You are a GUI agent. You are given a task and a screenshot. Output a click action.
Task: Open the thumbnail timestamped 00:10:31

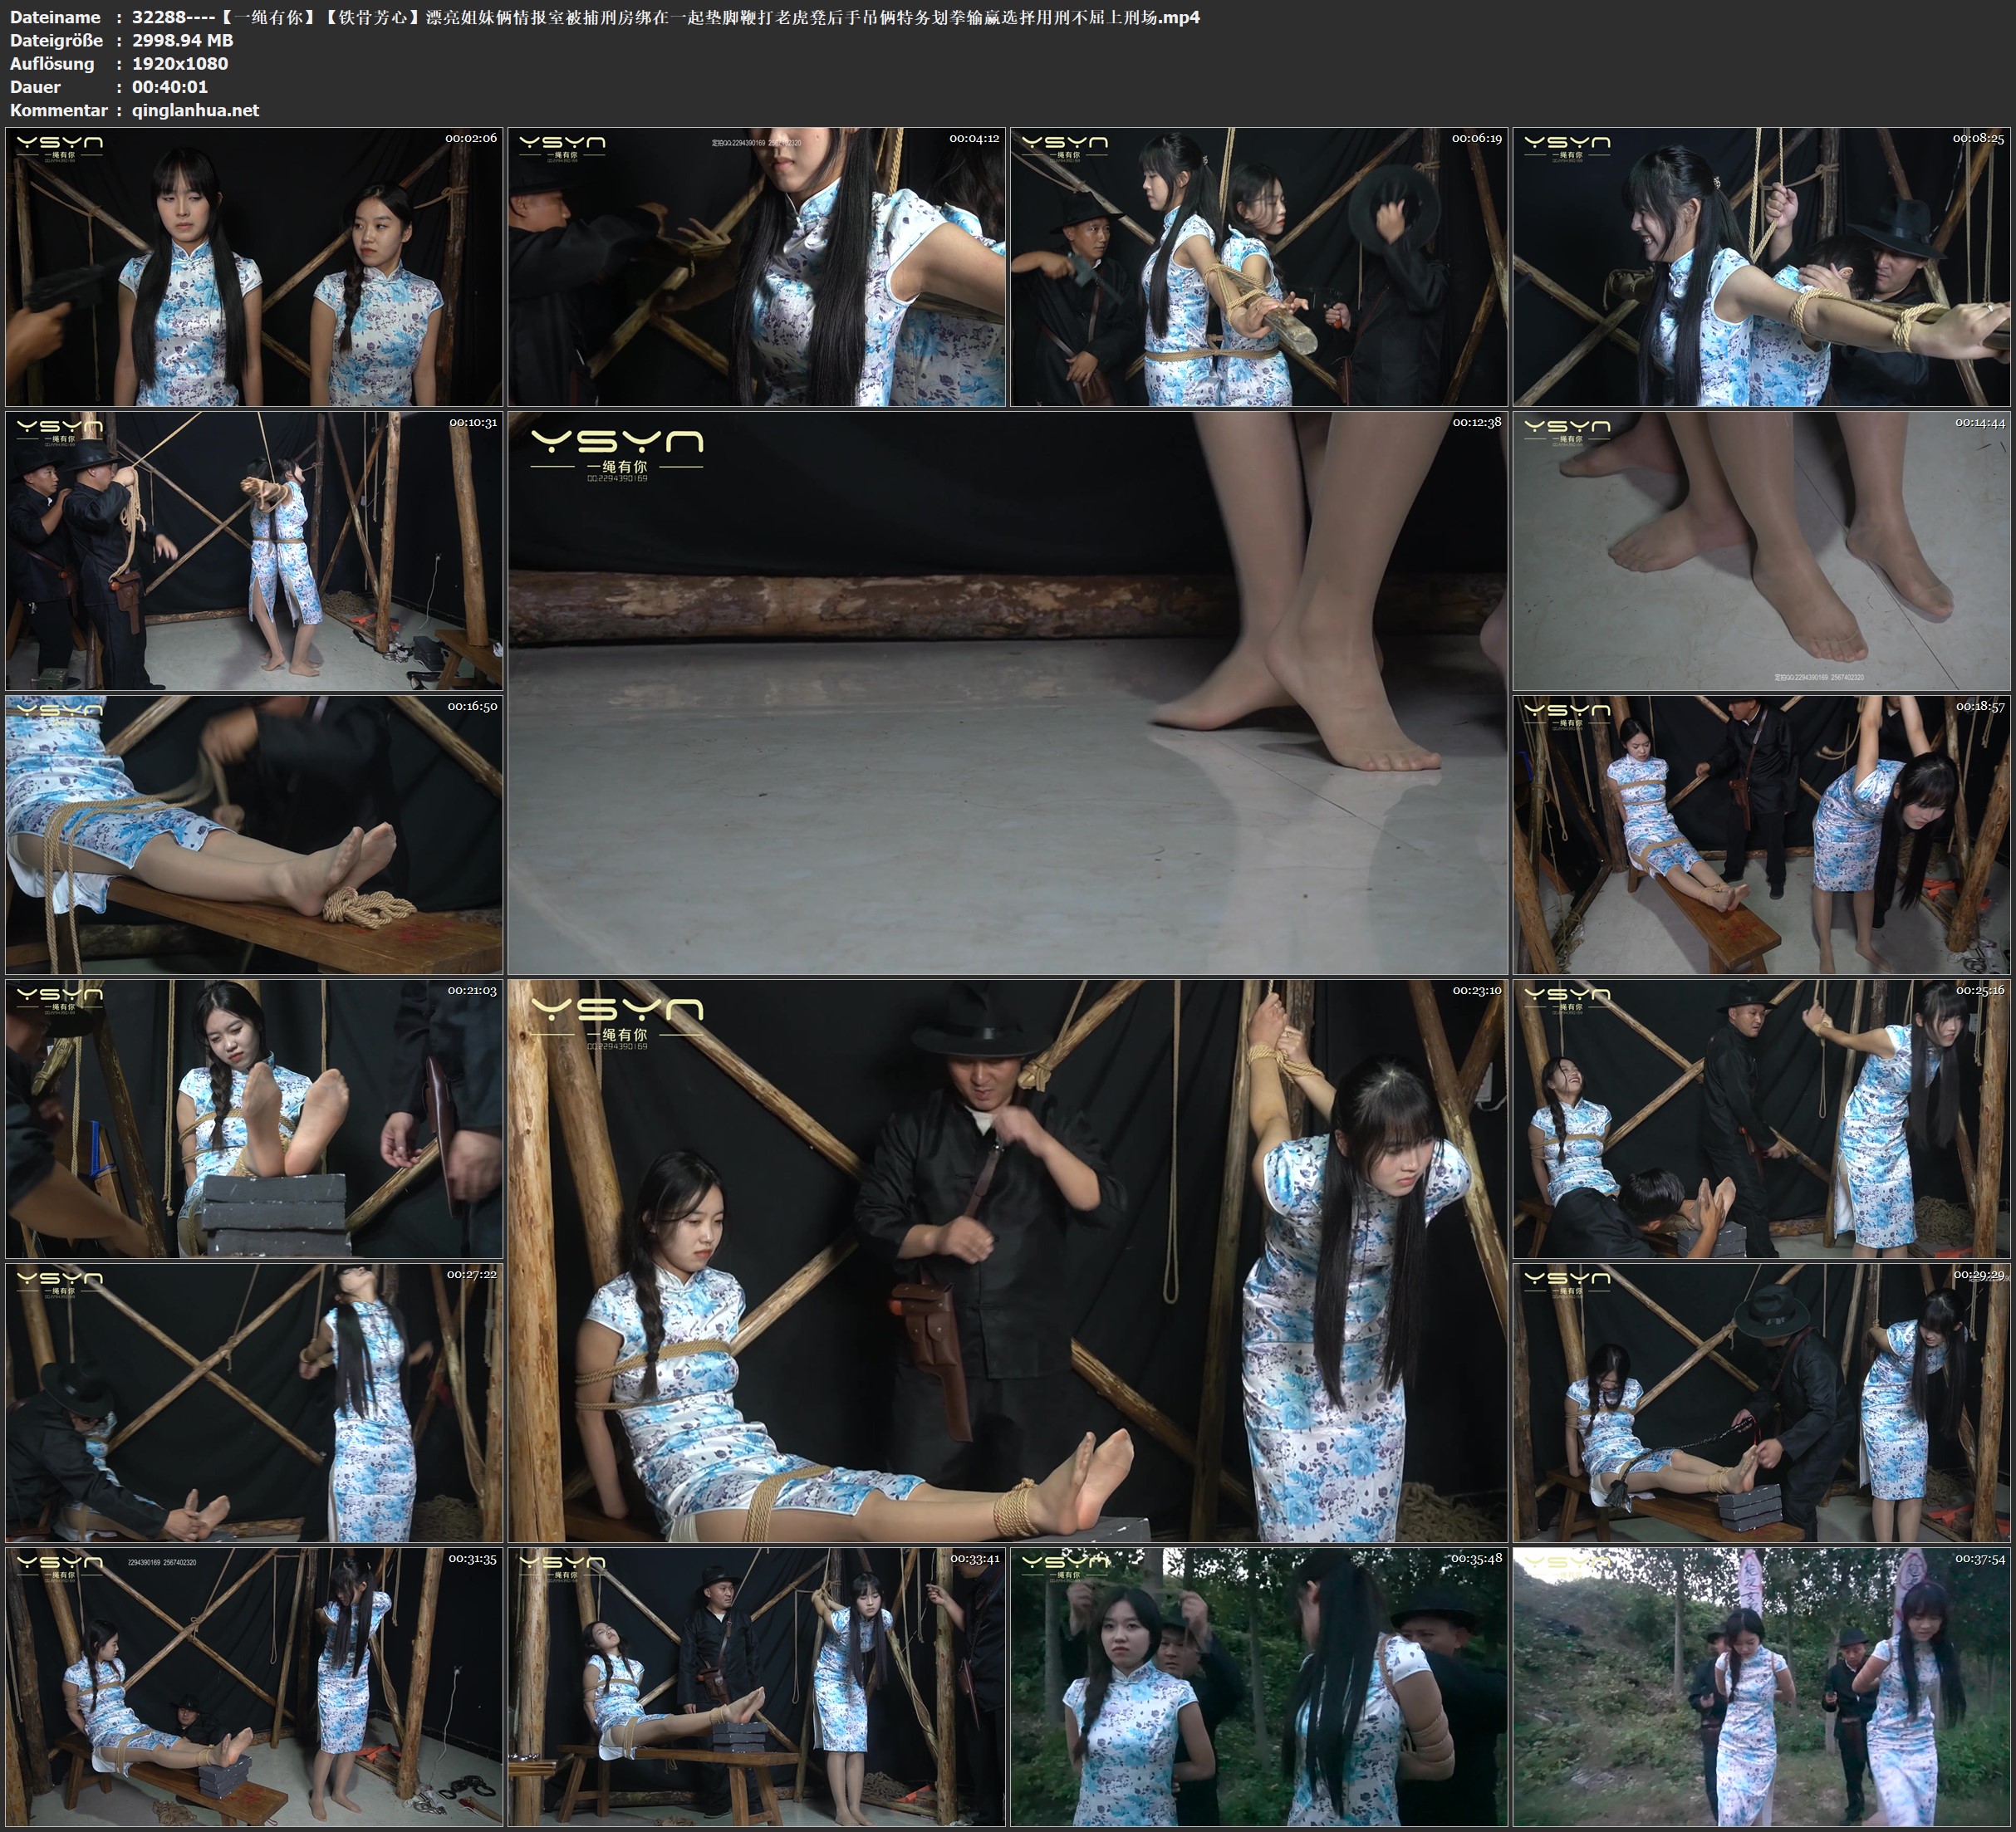point(254,550)
